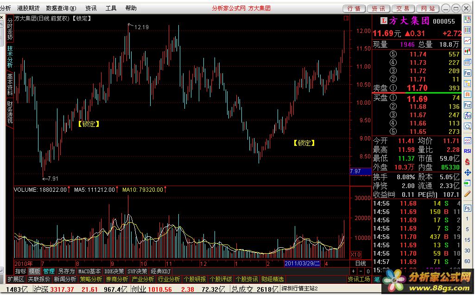Viewport: 475px width, 295px height.
Task: Click the green arrow import icon
Action: click(x=468, y=183)
